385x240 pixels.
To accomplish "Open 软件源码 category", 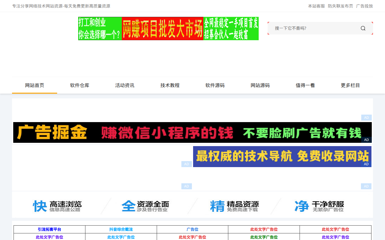I will [215, 85].
